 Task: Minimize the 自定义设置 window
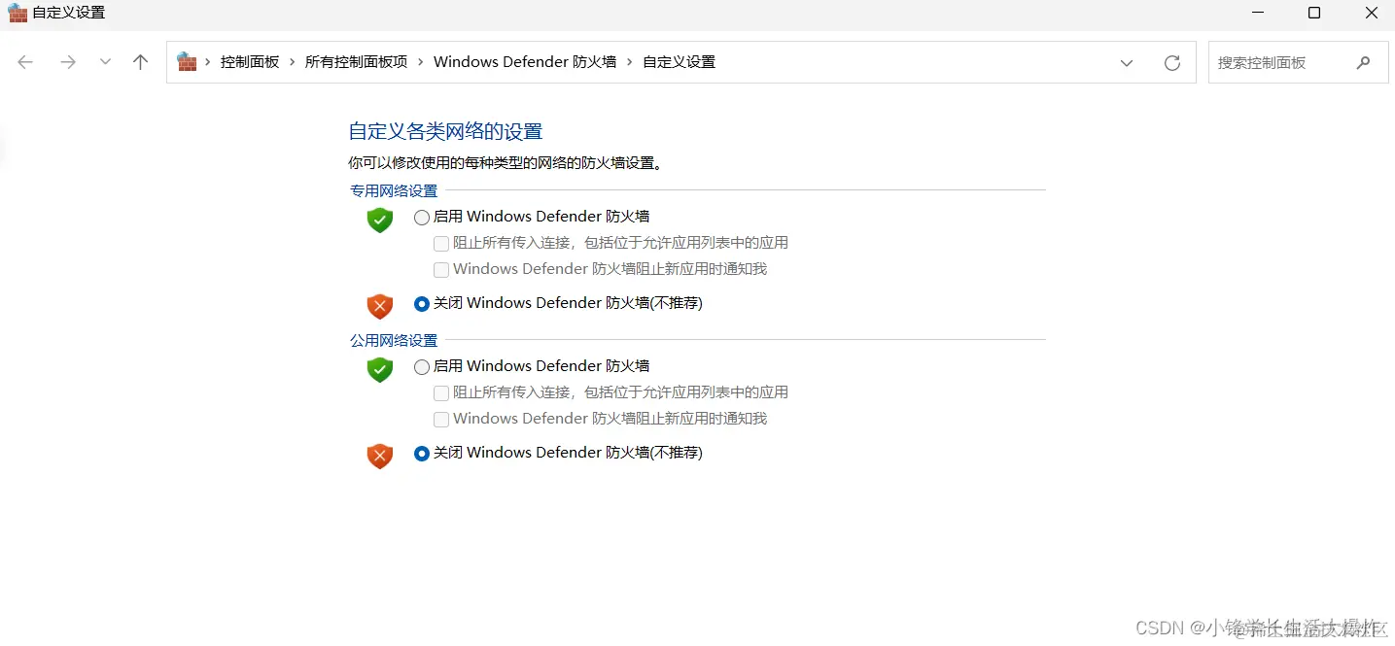click(1259, 13)
